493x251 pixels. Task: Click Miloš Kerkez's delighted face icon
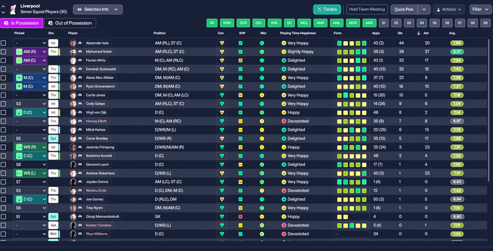284,130
